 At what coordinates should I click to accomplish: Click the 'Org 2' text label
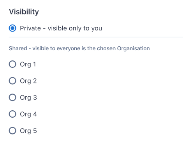[x=28, y=81]
